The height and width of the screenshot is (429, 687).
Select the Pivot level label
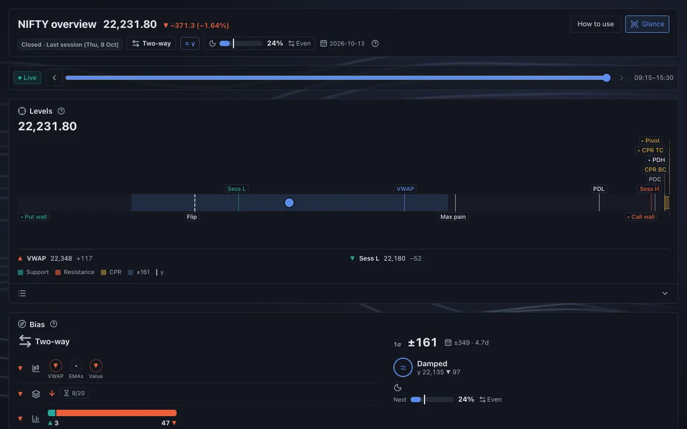[651, 140]
